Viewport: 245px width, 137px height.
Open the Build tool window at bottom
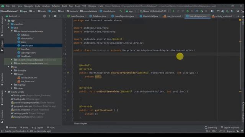pos(24,127)
